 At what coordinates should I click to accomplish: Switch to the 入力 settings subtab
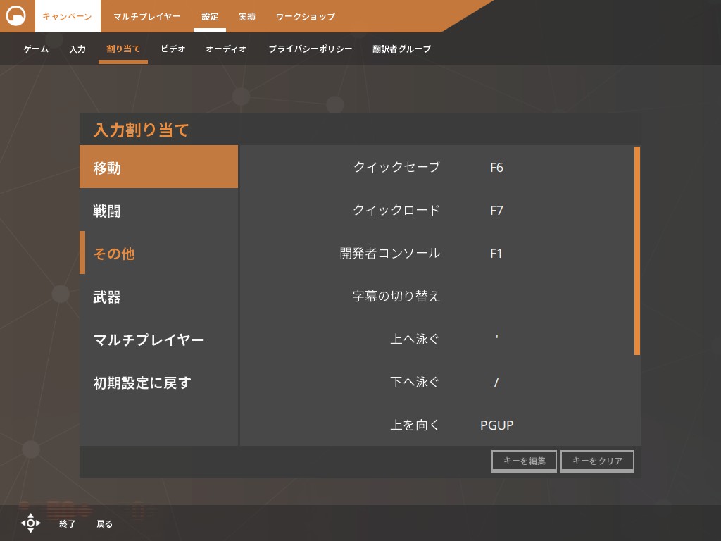77,49
